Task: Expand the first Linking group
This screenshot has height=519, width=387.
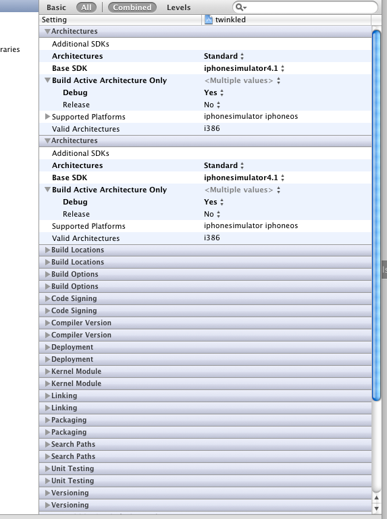Action: coord(47,395)
